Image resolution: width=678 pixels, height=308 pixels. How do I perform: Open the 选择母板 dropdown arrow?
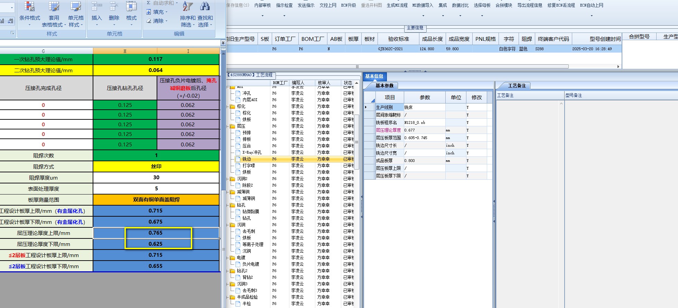(482, 16)
